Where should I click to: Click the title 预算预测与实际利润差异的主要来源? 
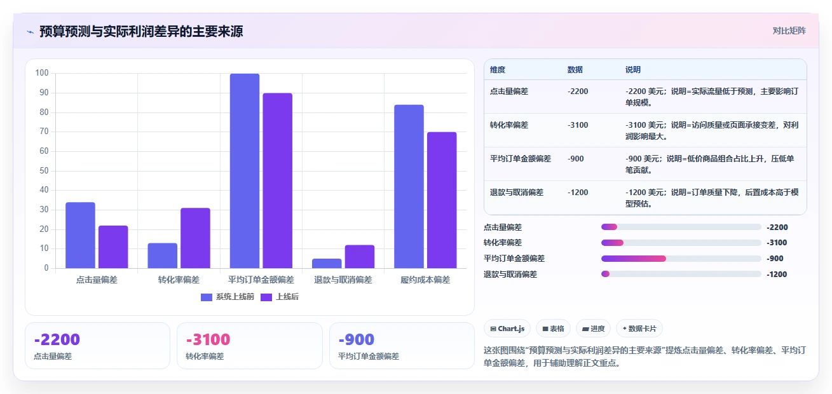click(141, 31)
